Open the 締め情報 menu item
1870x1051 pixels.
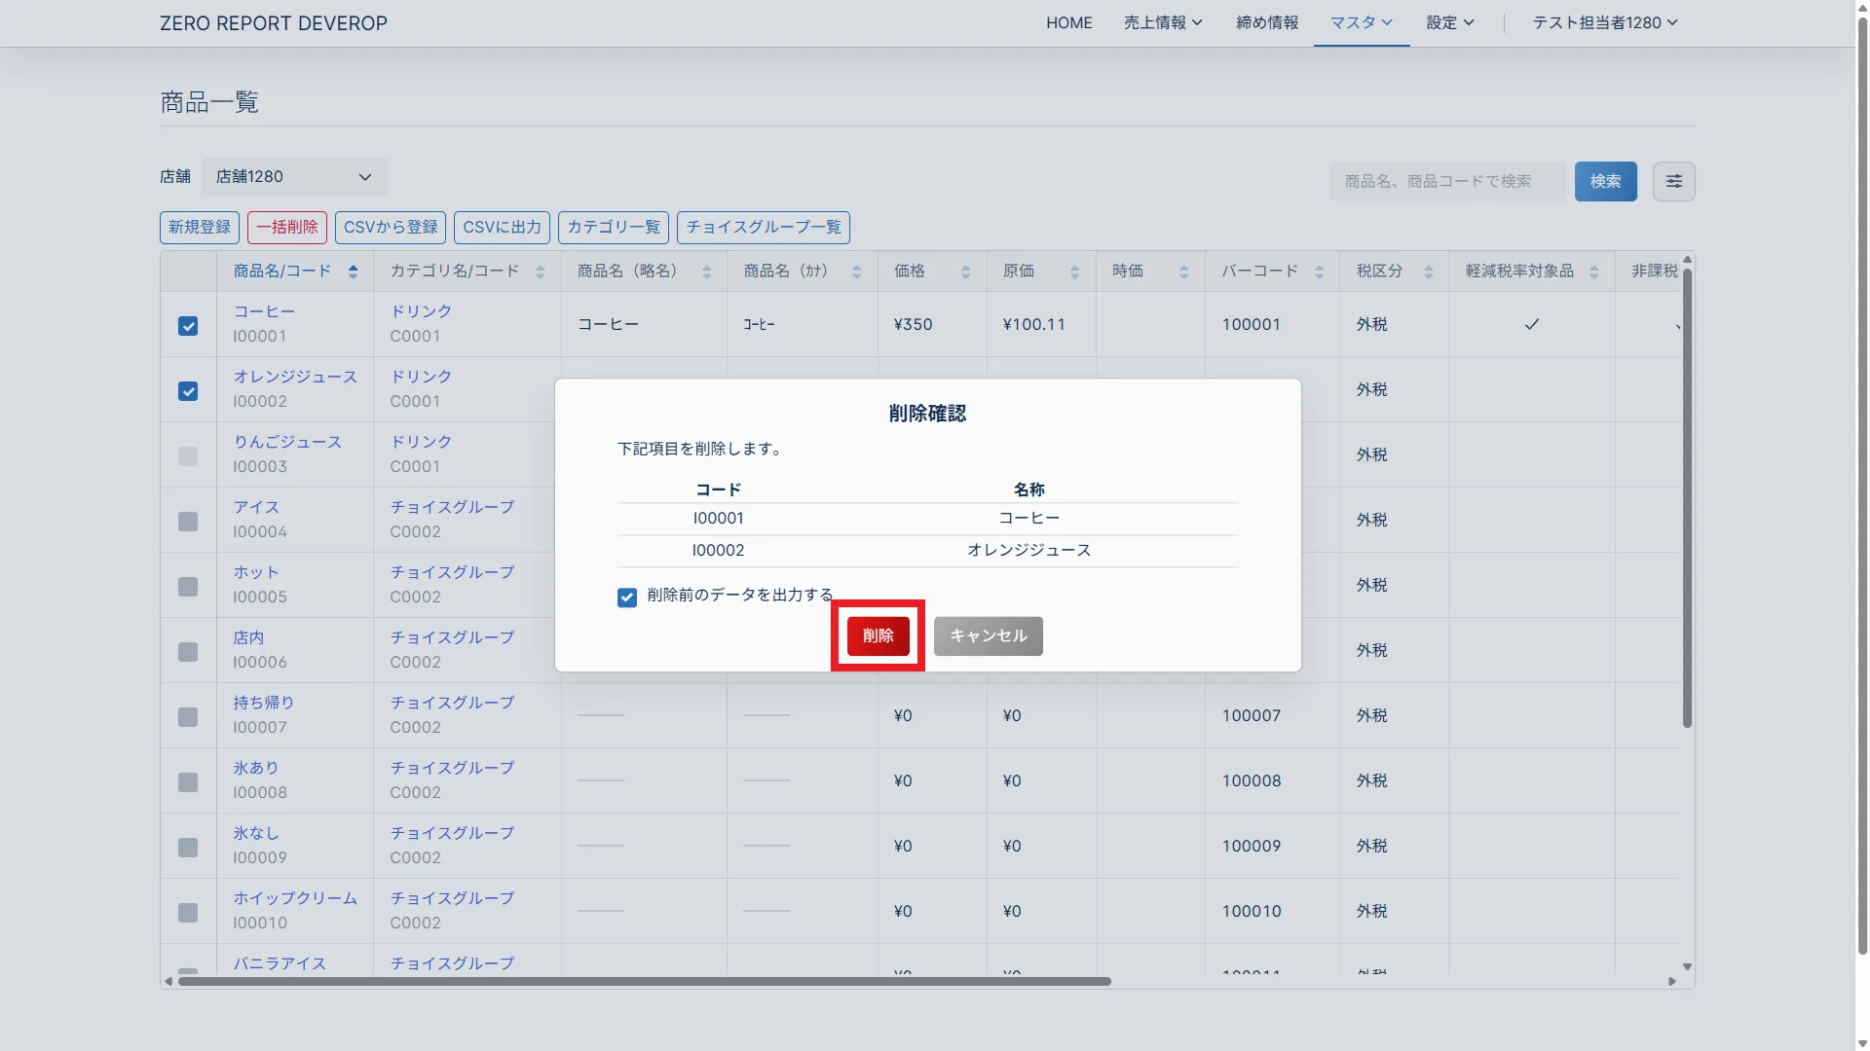[1266, 22]
